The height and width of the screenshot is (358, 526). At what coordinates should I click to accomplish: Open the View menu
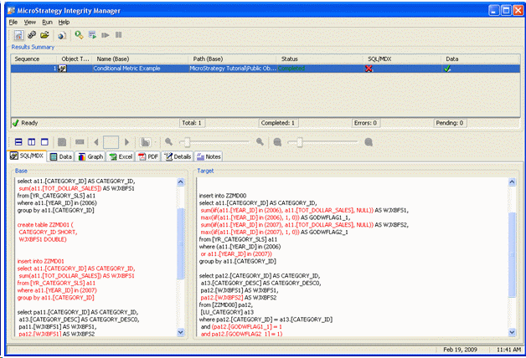click(30, 22)
